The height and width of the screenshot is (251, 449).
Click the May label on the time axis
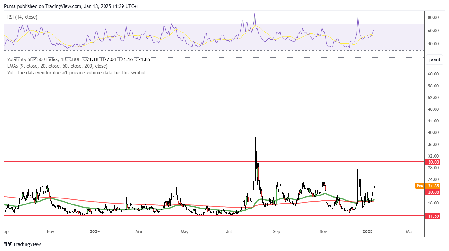185,232
